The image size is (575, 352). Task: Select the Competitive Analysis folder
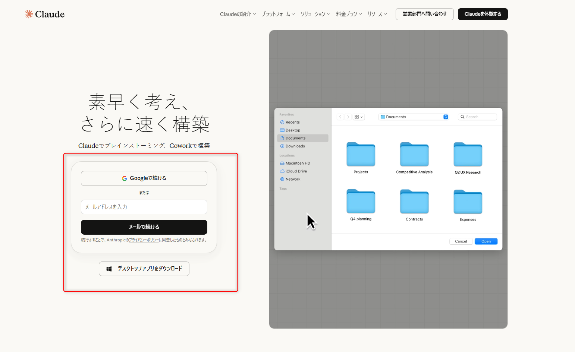(x=414, y=155)
